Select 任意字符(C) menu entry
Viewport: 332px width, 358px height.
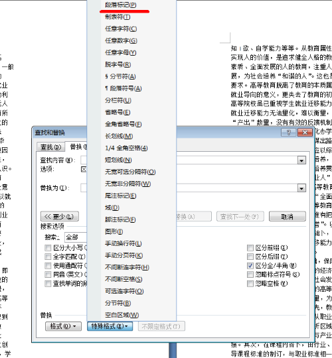click(x=121, y=29)
